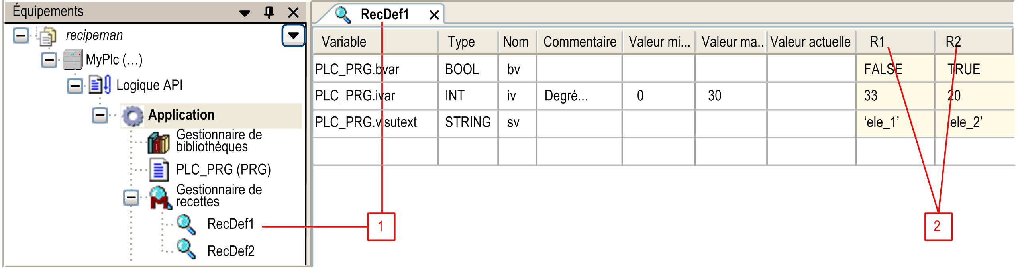1018x269 pixels.
Task: Open the Équipements panel dropdown arrow
Action: click(245, 13)
